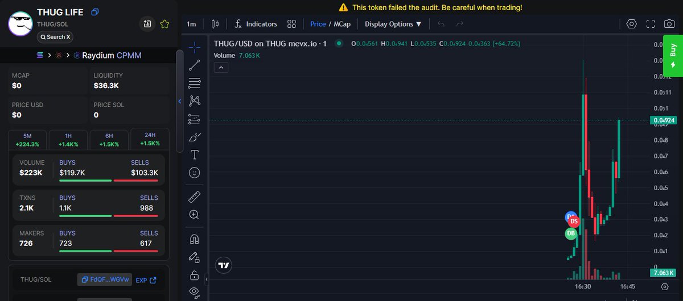Viewport: 683px width, 301px height.
Task: Select the crosshair cursor tool
Action: [x=194, y=47]
